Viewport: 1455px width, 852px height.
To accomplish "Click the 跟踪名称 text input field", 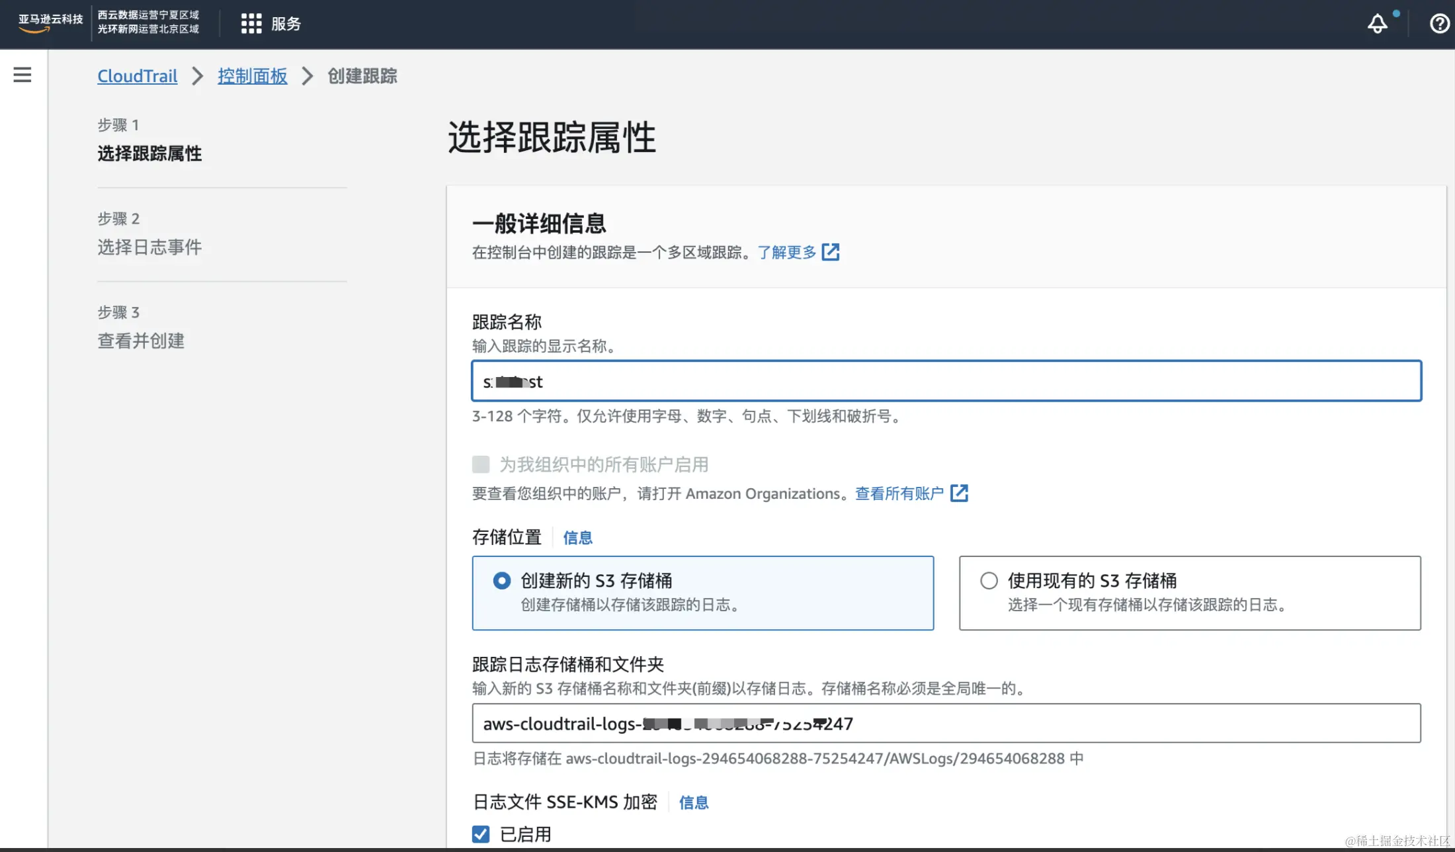I will point(946,381).
